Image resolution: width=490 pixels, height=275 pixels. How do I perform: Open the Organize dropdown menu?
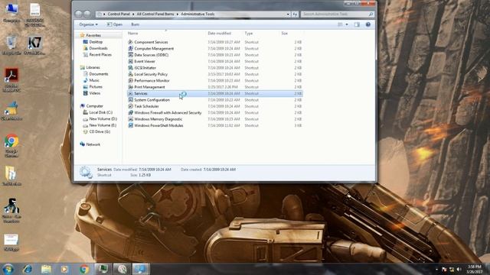pos(89,24)
